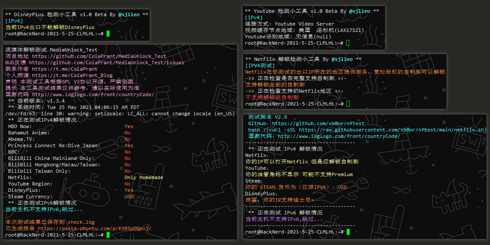The image size is (490, 245).
Task: Click the check.log saved result line
Action: tap(50, 222)
